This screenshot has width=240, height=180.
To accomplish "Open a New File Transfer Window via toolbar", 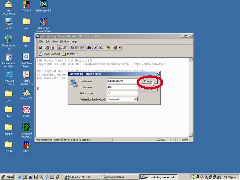I will pos(101,48).
